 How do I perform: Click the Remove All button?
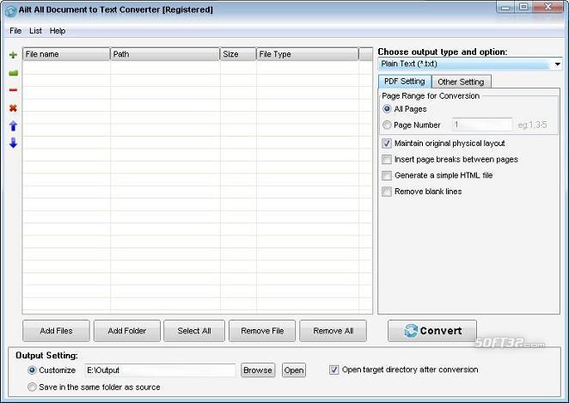point(333,331)
